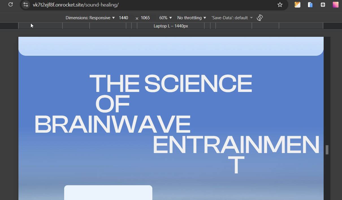Open the No throttling dropdown
Screen dimensions: 342x200
pos(192,18)
